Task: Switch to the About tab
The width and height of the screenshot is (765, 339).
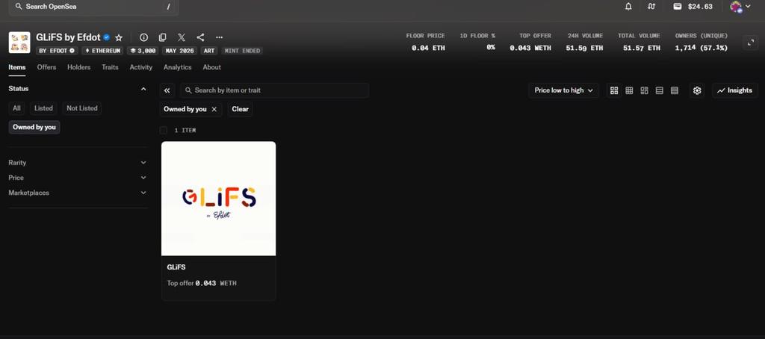Action: click(x=211, y=67)
